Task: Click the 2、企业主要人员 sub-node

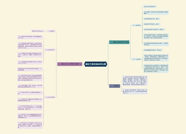Action: [50, 50]
